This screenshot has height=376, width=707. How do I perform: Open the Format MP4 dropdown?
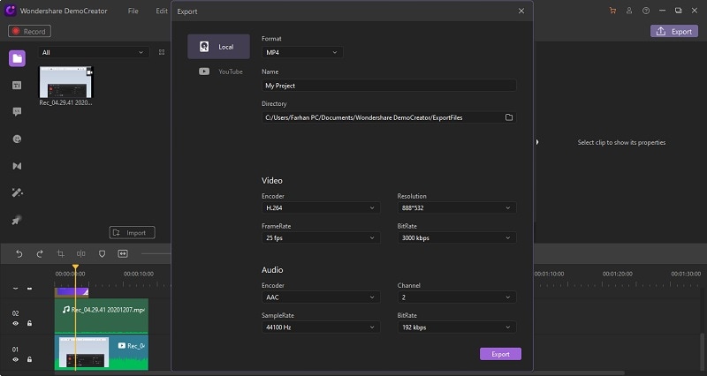[301, 53]
